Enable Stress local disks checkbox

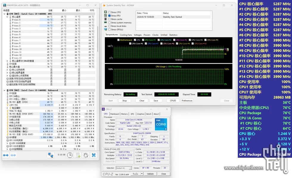tap(110, 26)
